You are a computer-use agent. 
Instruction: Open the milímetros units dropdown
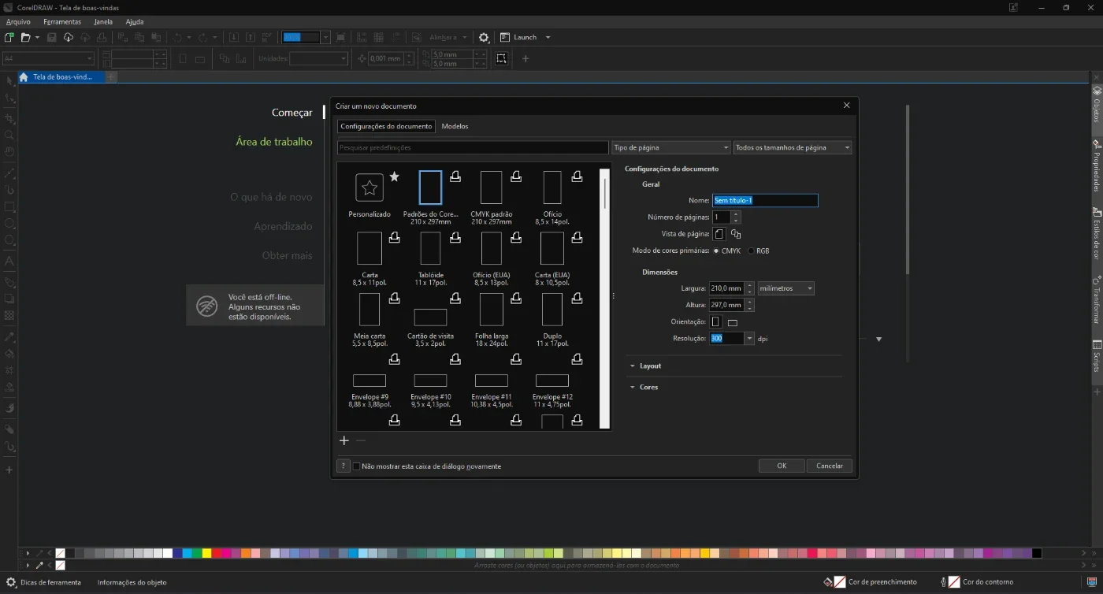click(785, 288)
